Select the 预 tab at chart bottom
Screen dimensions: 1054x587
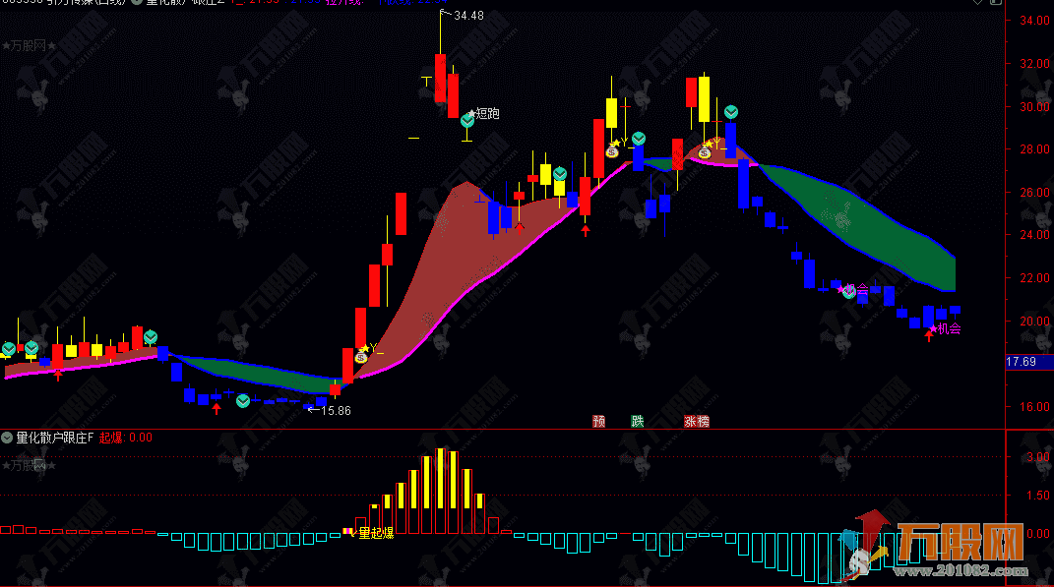point(598,421)
